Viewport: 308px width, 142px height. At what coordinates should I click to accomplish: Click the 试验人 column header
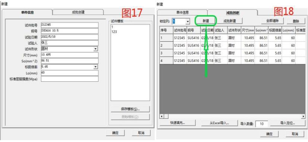tap(221, 31)
